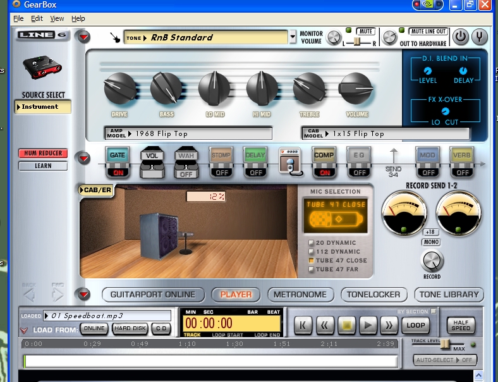Load track from CD
This screenshot has height=382, width=498.
click(161, 329)
